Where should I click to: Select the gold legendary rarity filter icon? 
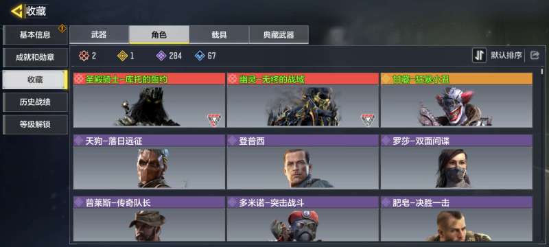[122, 56]
